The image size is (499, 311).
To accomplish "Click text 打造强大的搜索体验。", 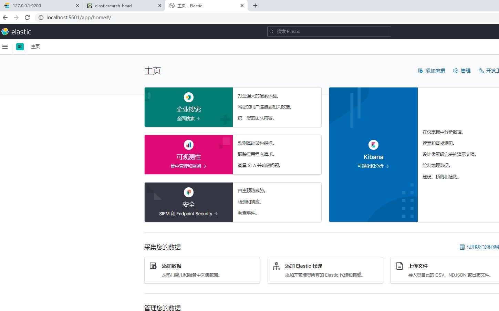I will click(259, 96).
